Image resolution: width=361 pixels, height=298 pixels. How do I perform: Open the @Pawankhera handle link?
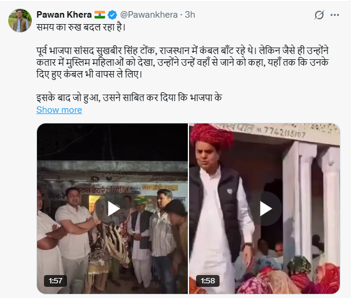pyautogui.click(x=149, y=15)
